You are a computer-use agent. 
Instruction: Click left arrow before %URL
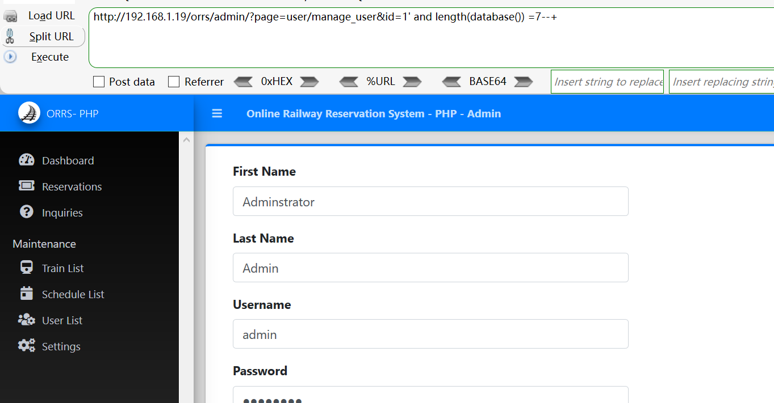click(x=349, y=82)
